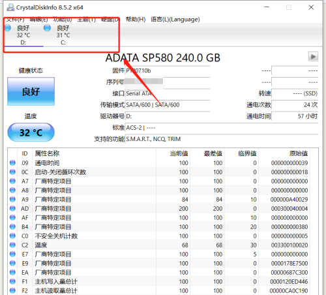Open the 编辑(E) menu

pyautogui.click(x=38, y=20)
